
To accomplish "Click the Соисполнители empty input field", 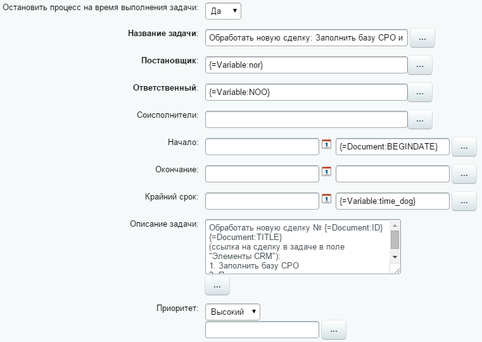I will click(x=306, y=119).
